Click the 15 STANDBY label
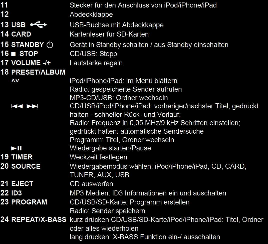The height and width of the screenshot is (244, 268). [22, 45]
